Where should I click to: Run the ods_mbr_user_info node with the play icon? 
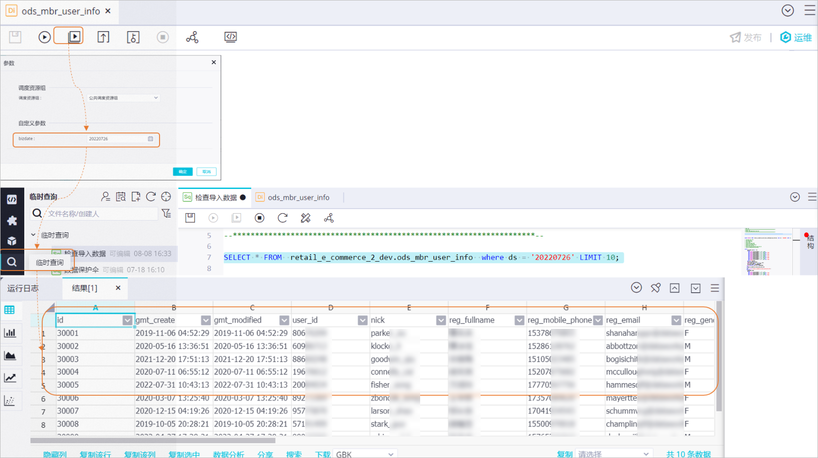tap(45, 37)
